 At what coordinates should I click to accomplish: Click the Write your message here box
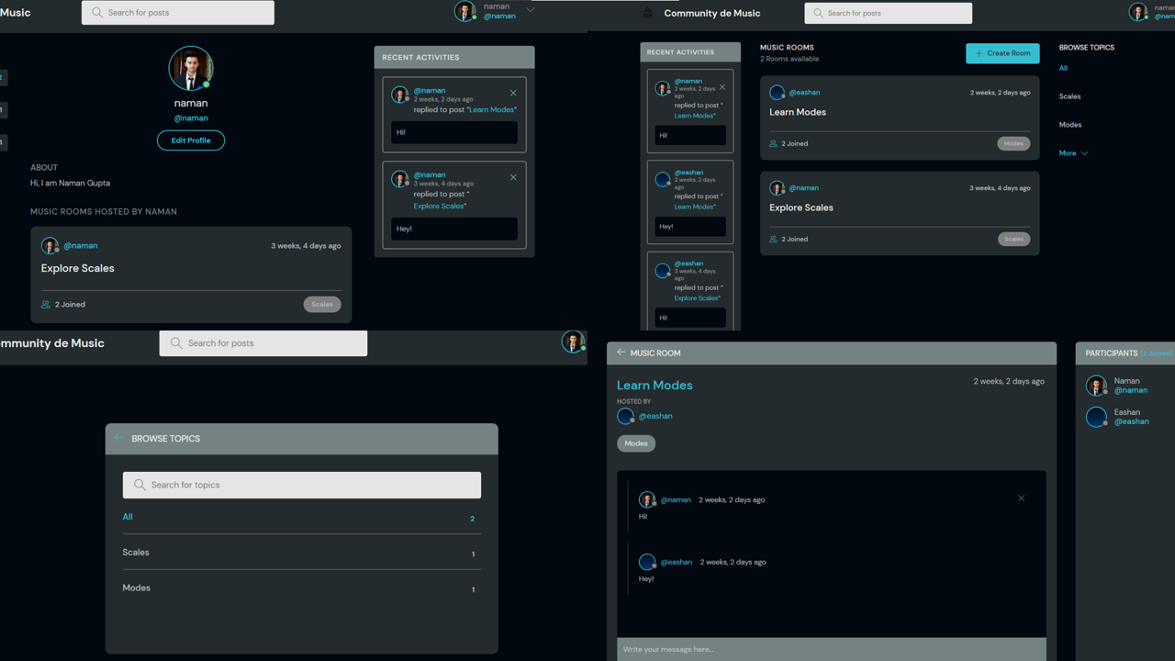pyautogui.click(x=831, y=649)
